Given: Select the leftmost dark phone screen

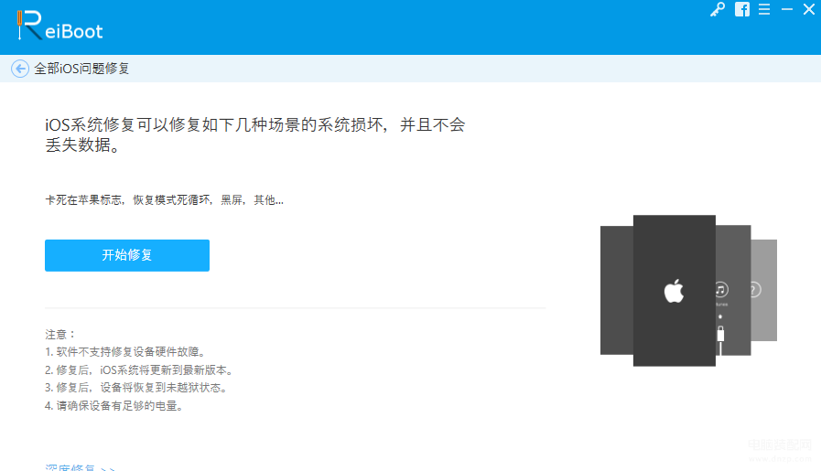Looking at the screenshot, I should [617, 291].
